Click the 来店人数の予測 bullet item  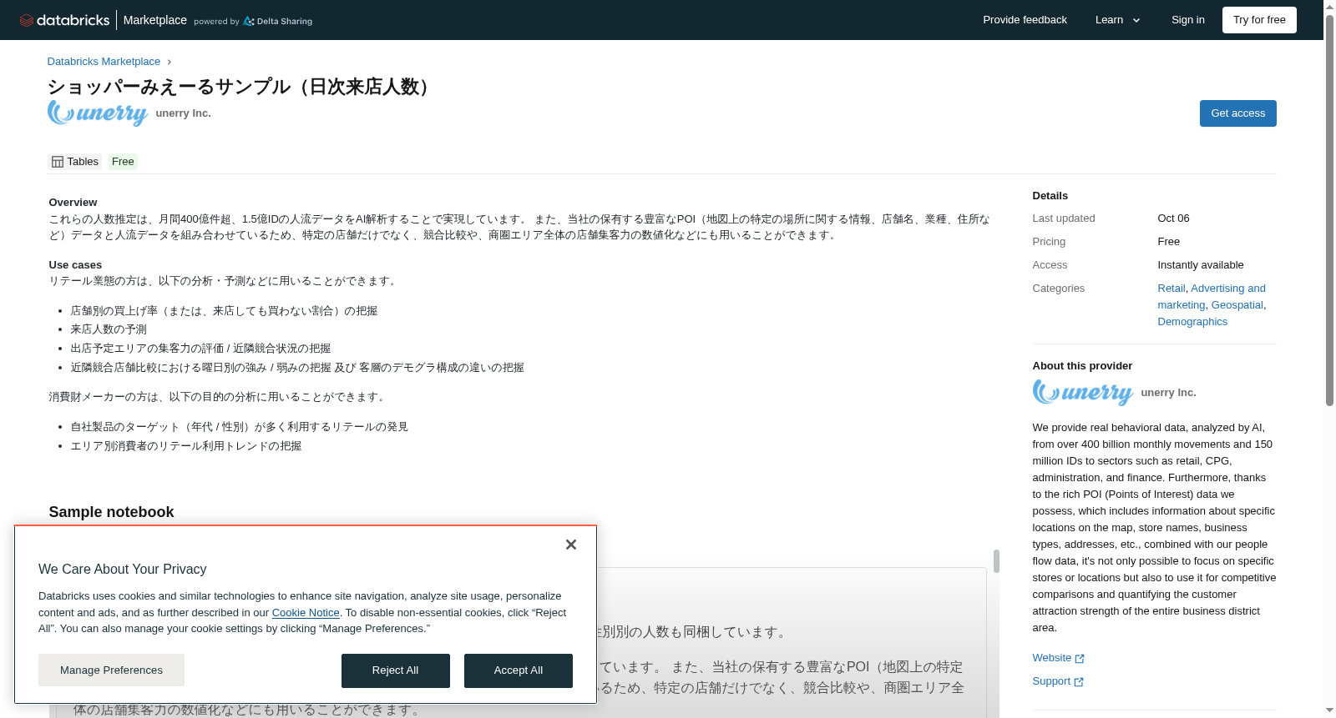pyautogui.click(x=109, y=329)
